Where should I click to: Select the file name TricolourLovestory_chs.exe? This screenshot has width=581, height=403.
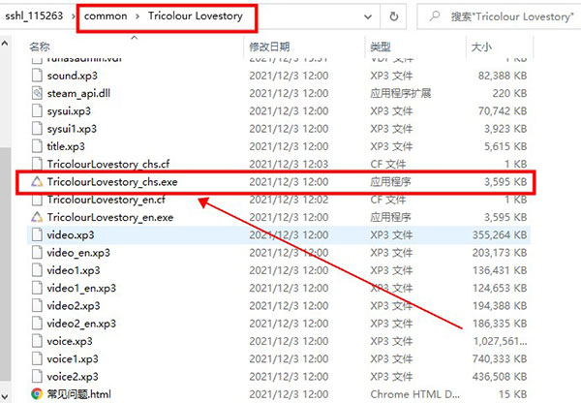click(x=112, y=182)
